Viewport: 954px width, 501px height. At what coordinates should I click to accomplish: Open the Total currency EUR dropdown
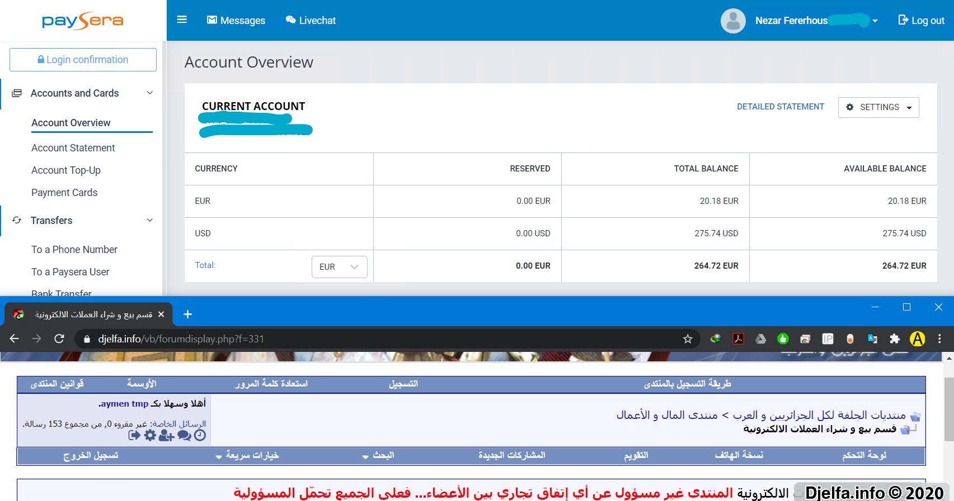[x=339, y=267]
